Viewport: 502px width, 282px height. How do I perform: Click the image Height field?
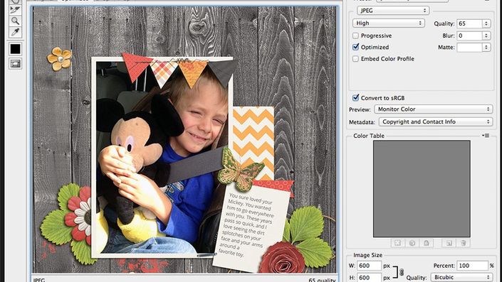(x=369, y=278)
